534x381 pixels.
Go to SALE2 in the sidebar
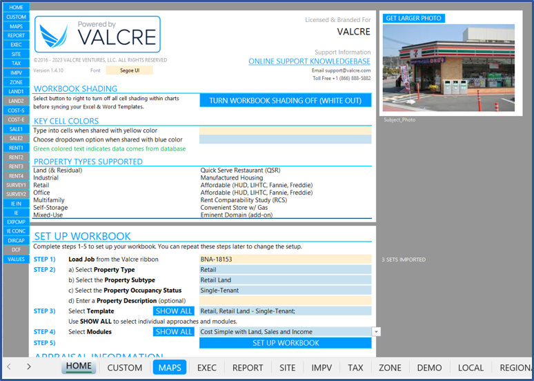pyautogui.click(x=16, y=138)
